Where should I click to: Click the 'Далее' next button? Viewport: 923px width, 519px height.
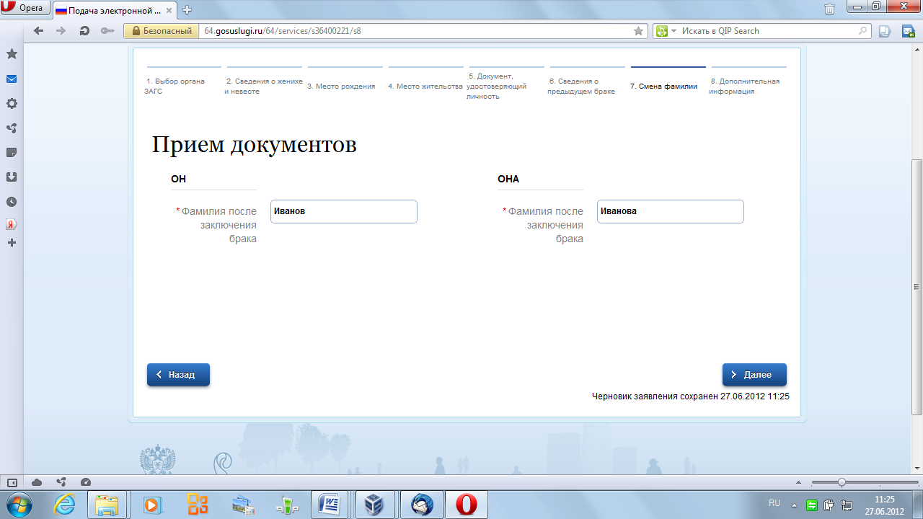pyautogui.click(x=754, y=375)
